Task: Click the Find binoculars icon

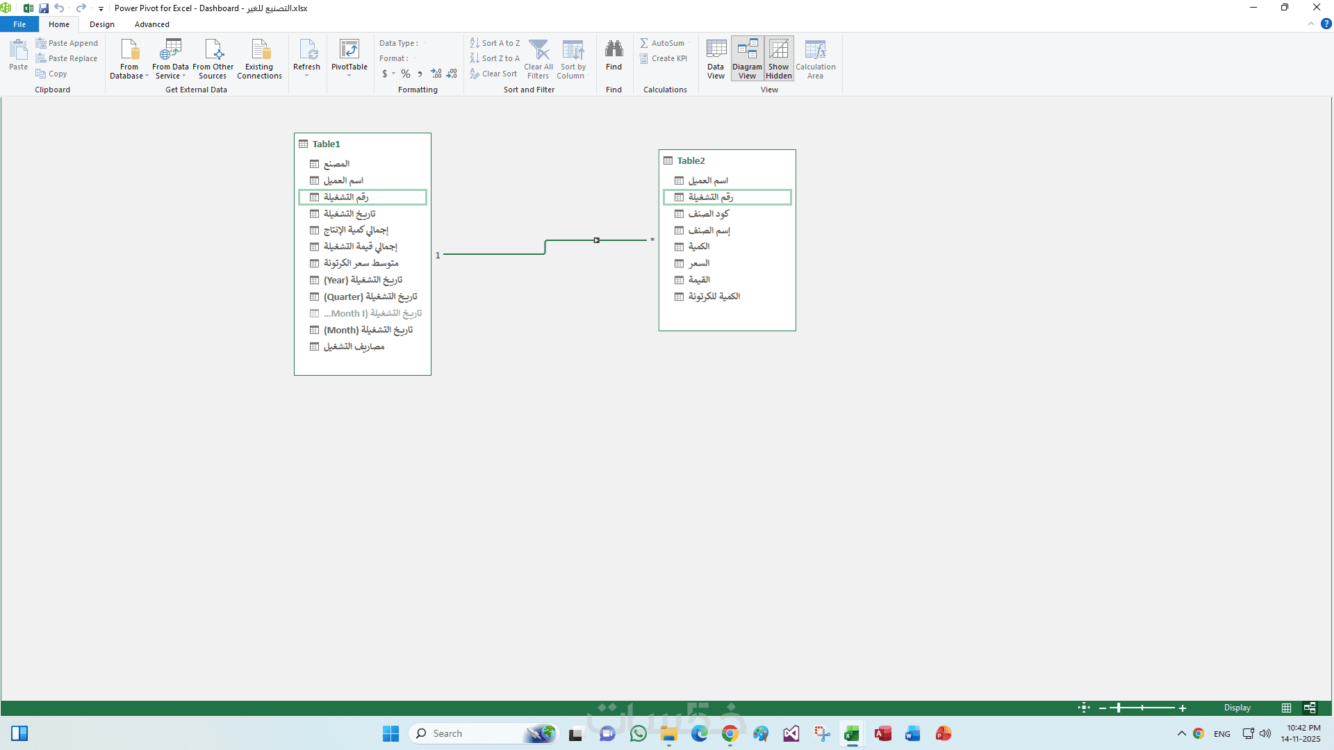Action: [614, 50]
